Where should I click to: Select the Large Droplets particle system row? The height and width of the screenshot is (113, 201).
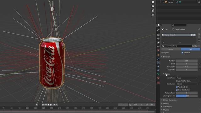(179, 35)
